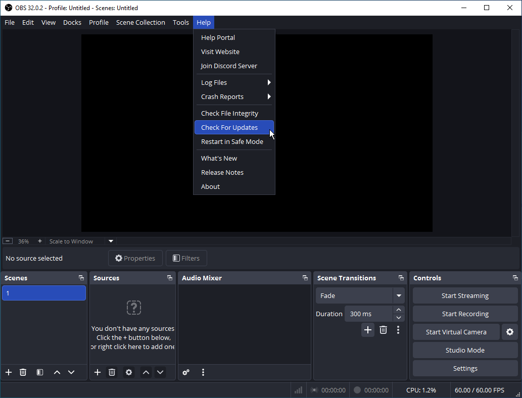Open Virtual Camera configuration gear
This screenshot has height=398, width=522.
coord(509,332)
